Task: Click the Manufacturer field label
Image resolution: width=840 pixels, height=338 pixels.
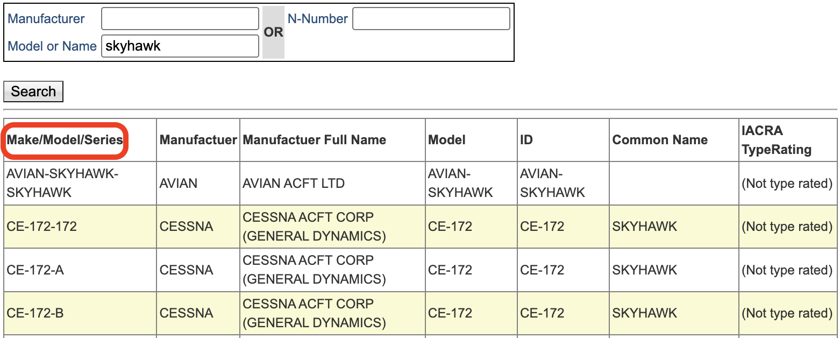Action: [x=46, y=19]
